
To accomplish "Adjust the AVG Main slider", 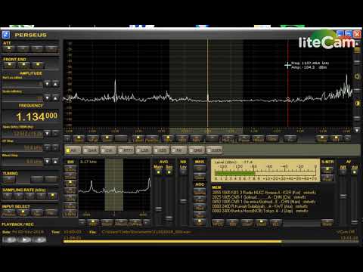I will [x=159, y=209].
